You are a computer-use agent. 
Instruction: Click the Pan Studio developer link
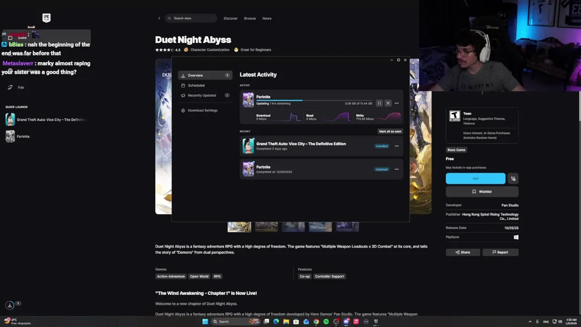click(510, 205)
